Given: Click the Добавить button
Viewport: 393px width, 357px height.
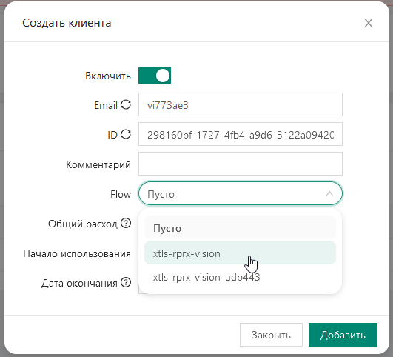Looking at the screenshot, I should pyautogui.click(x=343, y=335).
